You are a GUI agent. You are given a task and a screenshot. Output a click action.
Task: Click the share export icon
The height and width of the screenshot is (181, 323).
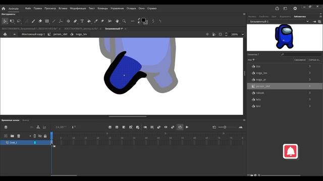(x=277, y=9)
